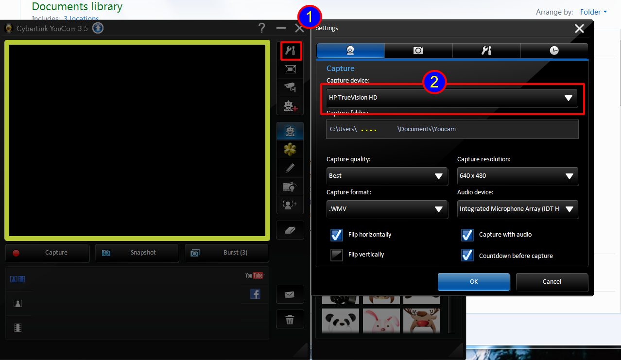Share to Facebook via its icon
Image resolution: width=621 pixels, height=360 pixels.
pos(255,293)
